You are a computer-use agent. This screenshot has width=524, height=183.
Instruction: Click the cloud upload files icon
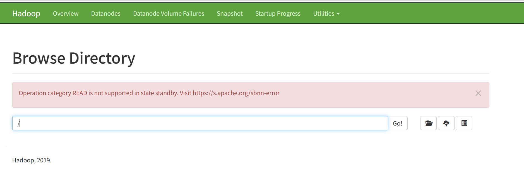point(446,123)
